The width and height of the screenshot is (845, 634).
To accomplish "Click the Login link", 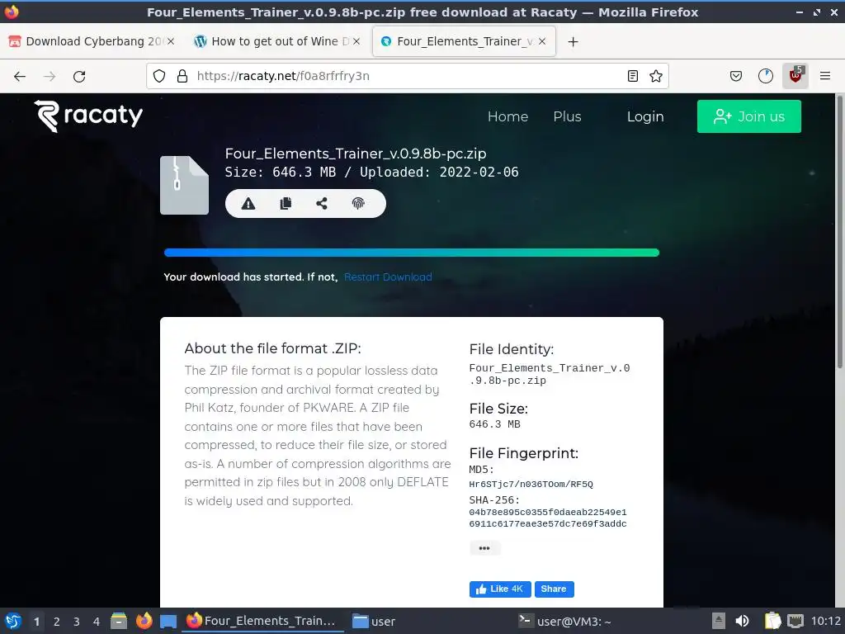I will (645, 116).
